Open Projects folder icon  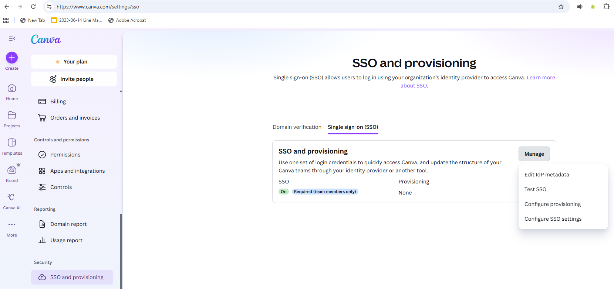(12, 116)
